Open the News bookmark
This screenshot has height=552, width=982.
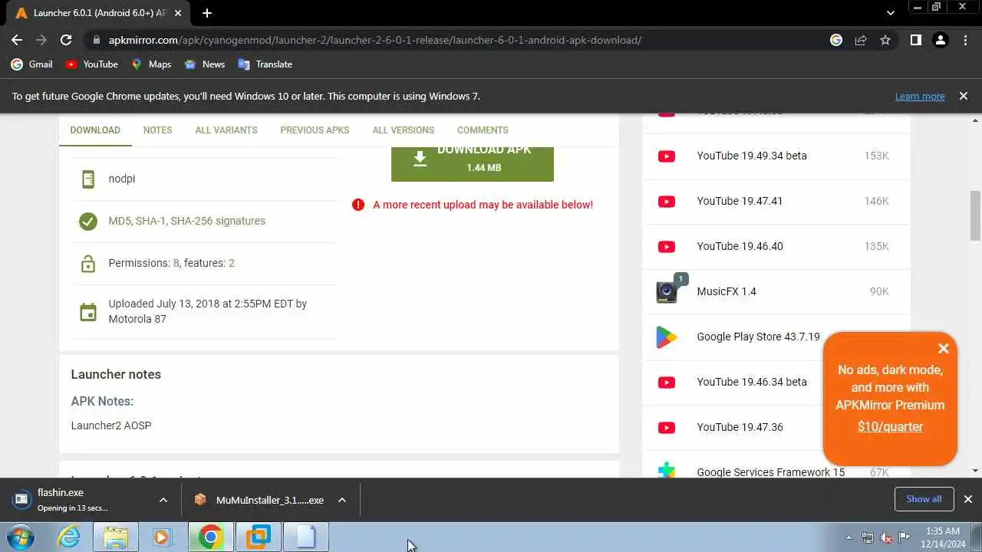click(x=204, y=64)
